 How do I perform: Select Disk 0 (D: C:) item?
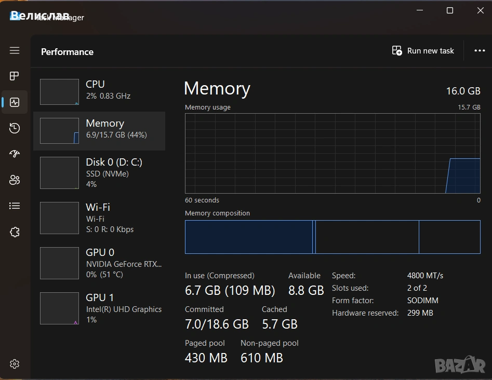[99, 173]
